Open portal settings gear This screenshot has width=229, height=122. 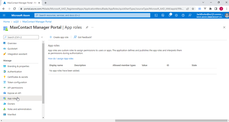point(176,15)
